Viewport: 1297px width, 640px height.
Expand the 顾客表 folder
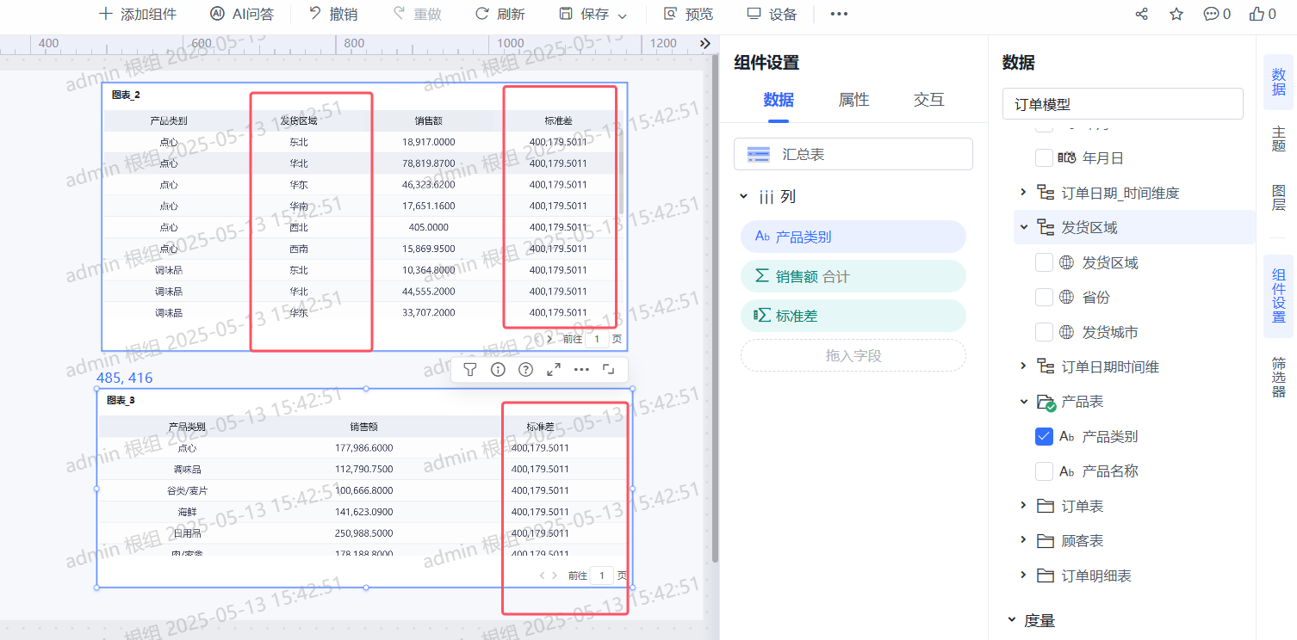(1023, 540)
